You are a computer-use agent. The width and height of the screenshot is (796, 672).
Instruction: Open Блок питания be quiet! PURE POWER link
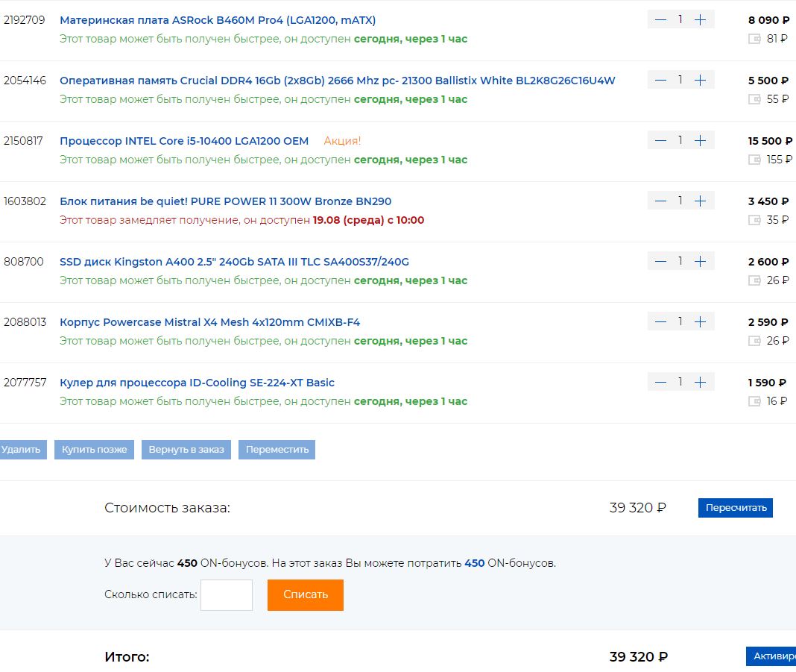coord(225,201)
